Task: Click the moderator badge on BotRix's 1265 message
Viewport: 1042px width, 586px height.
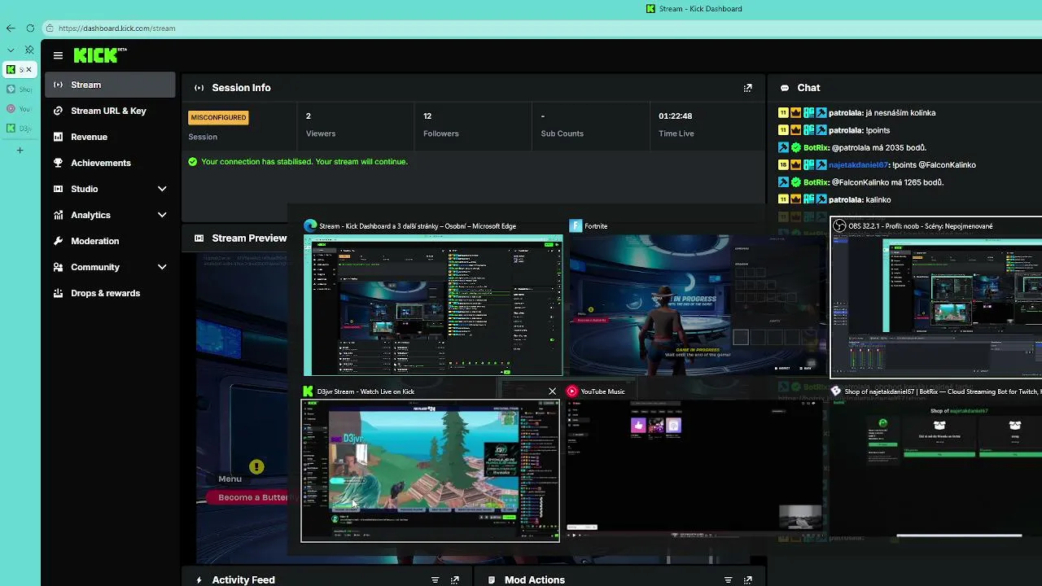Action: pyautogui.click(x=783, y=182)
